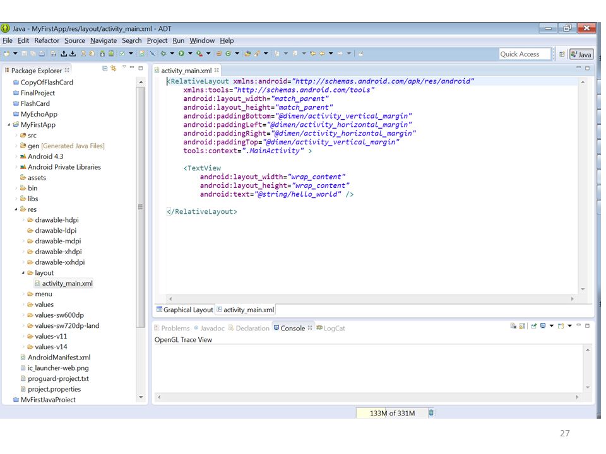Screen dimensions: 606x454
Task: Click the Run green play icon
Action: (181, 54)
